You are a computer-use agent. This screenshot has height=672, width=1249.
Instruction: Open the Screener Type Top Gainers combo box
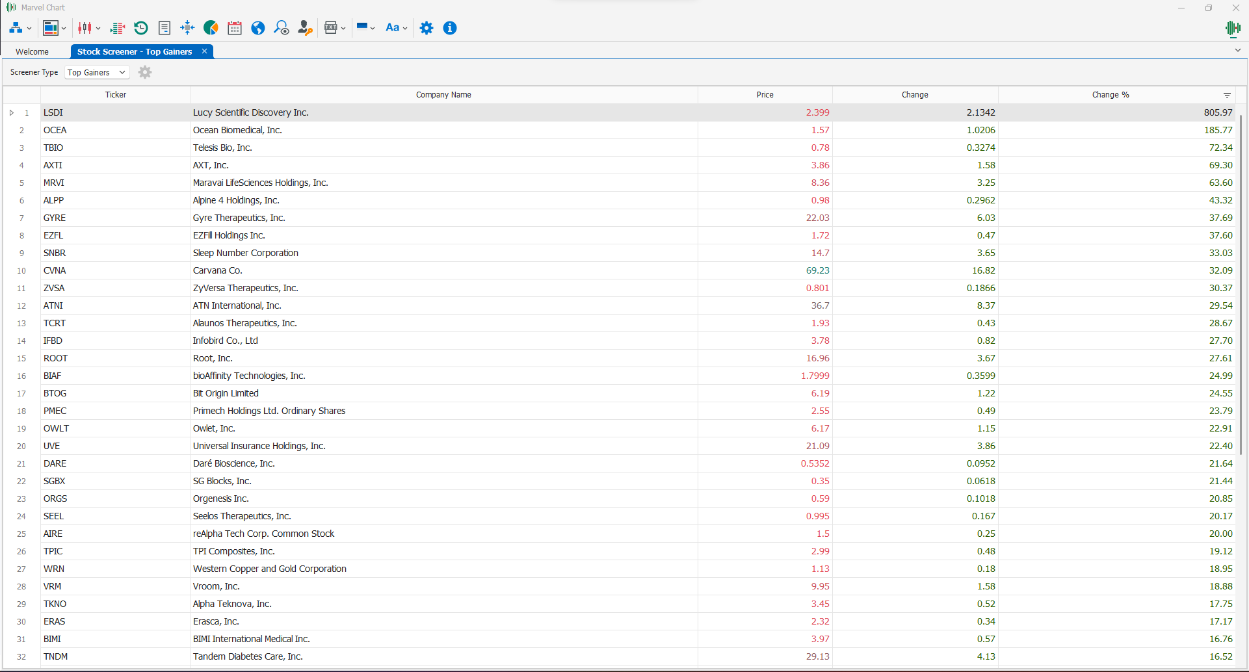pyautogui.click(x=97, y=72)
